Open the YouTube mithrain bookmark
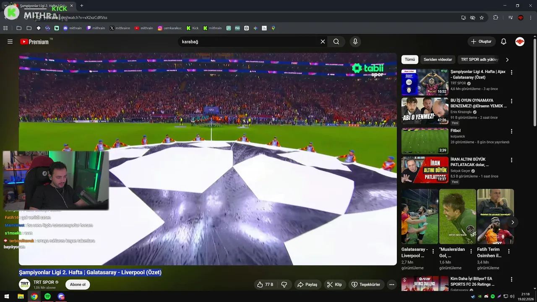Viewport: 537px width, 302px height. point(144,28)
